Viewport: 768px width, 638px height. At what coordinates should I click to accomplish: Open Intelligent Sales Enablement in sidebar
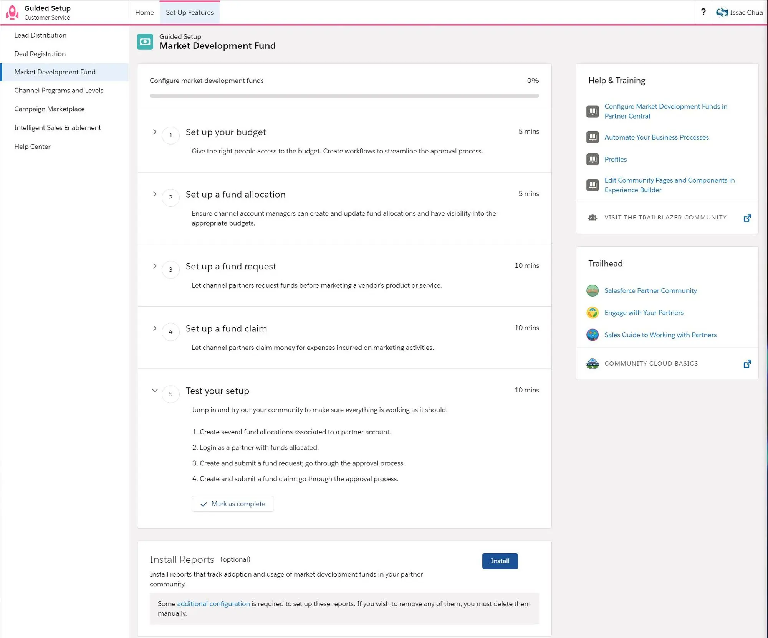click(58, 127)
